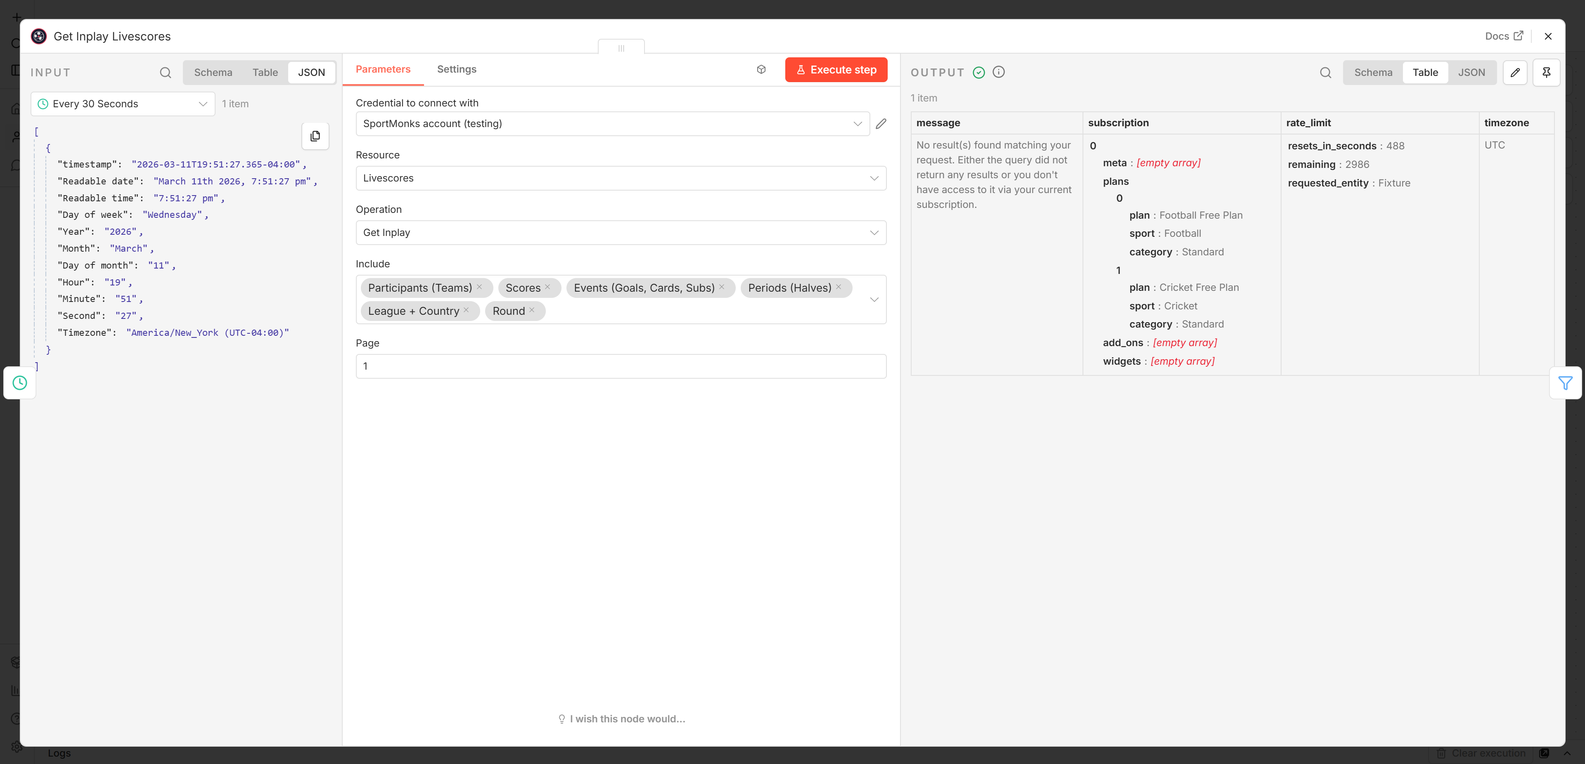Search the output panel data
Screen dimensions: 1585x764
pyautogui.click(x=1325, y=73)
